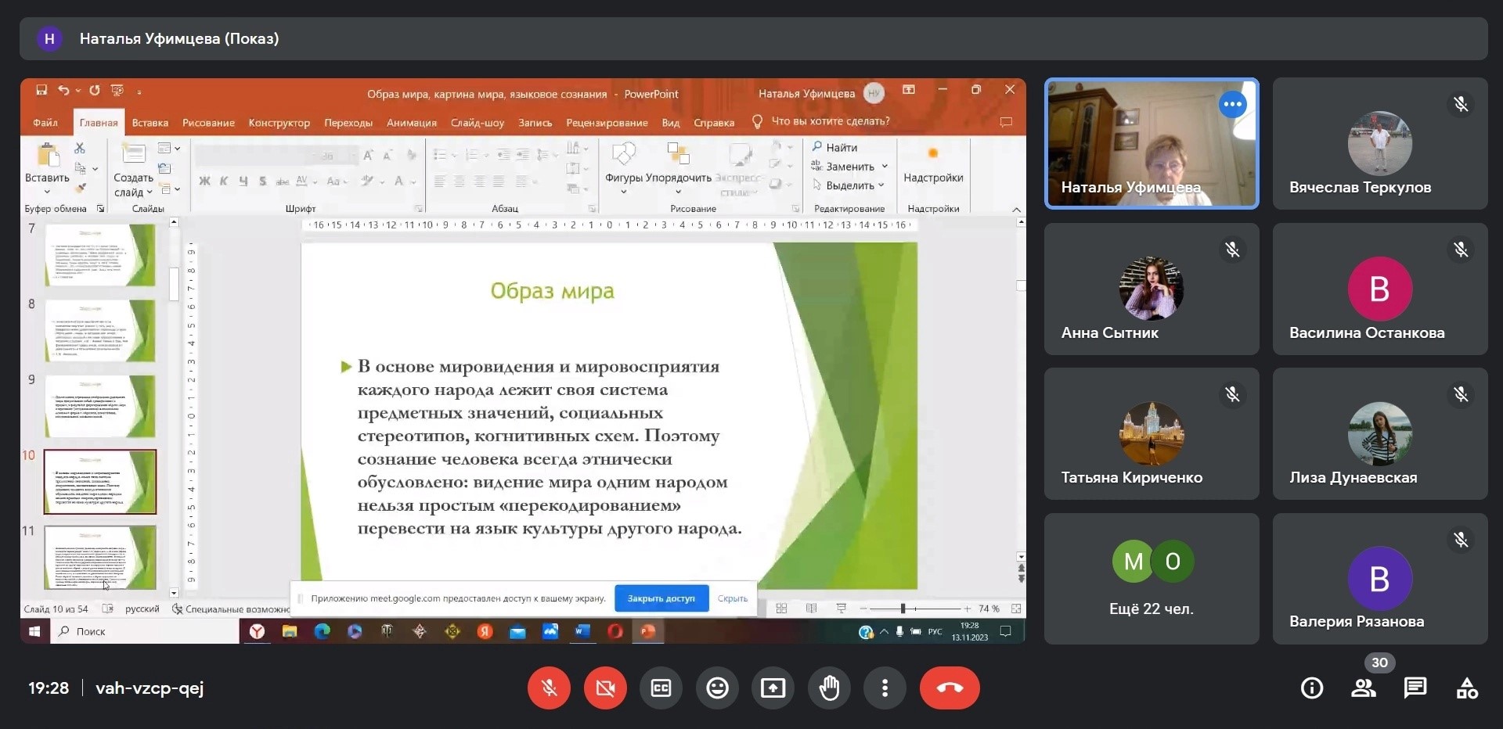Toggle bold Ж formatting
Viewport: 1503px width, 729px height.
click(204, 181)
